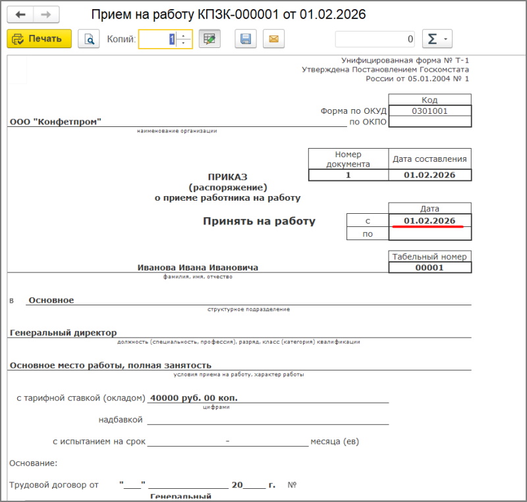Screen dimensions: 527x502
Task: Select the Генеральный директор position cell
Action: pyautogui.click(x=63, y=333)
